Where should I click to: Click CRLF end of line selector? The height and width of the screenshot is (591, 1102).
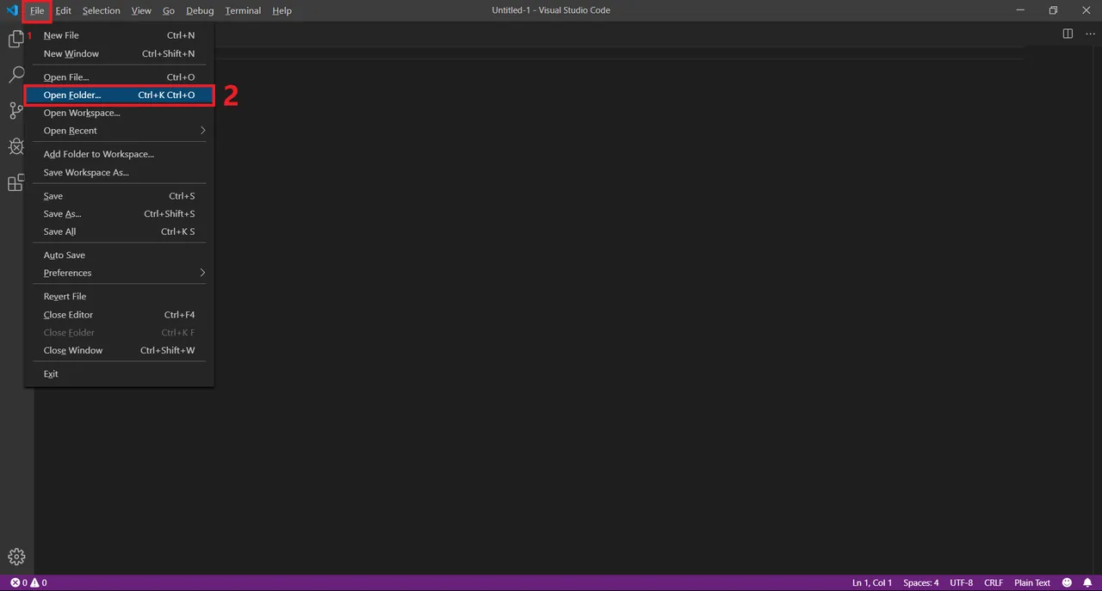pos(994,582)
